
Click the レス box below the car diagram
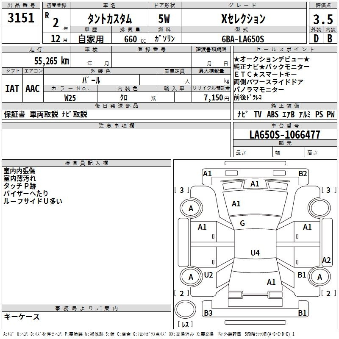coord(185,325)
